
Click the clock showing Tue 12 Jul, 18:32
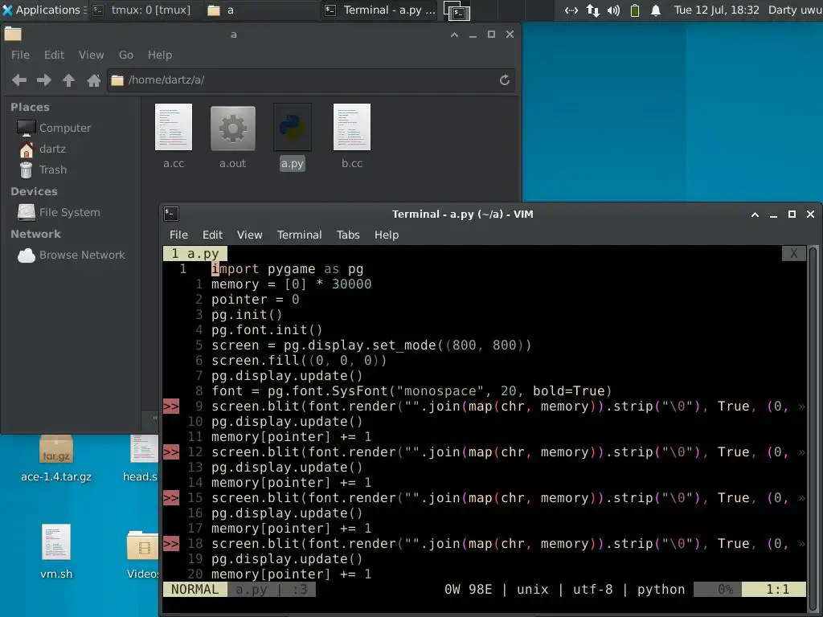716,10
